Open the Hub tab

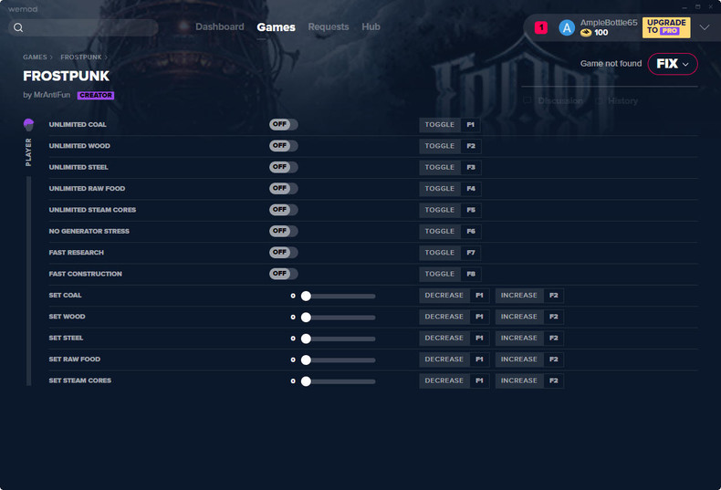point(371,26)
